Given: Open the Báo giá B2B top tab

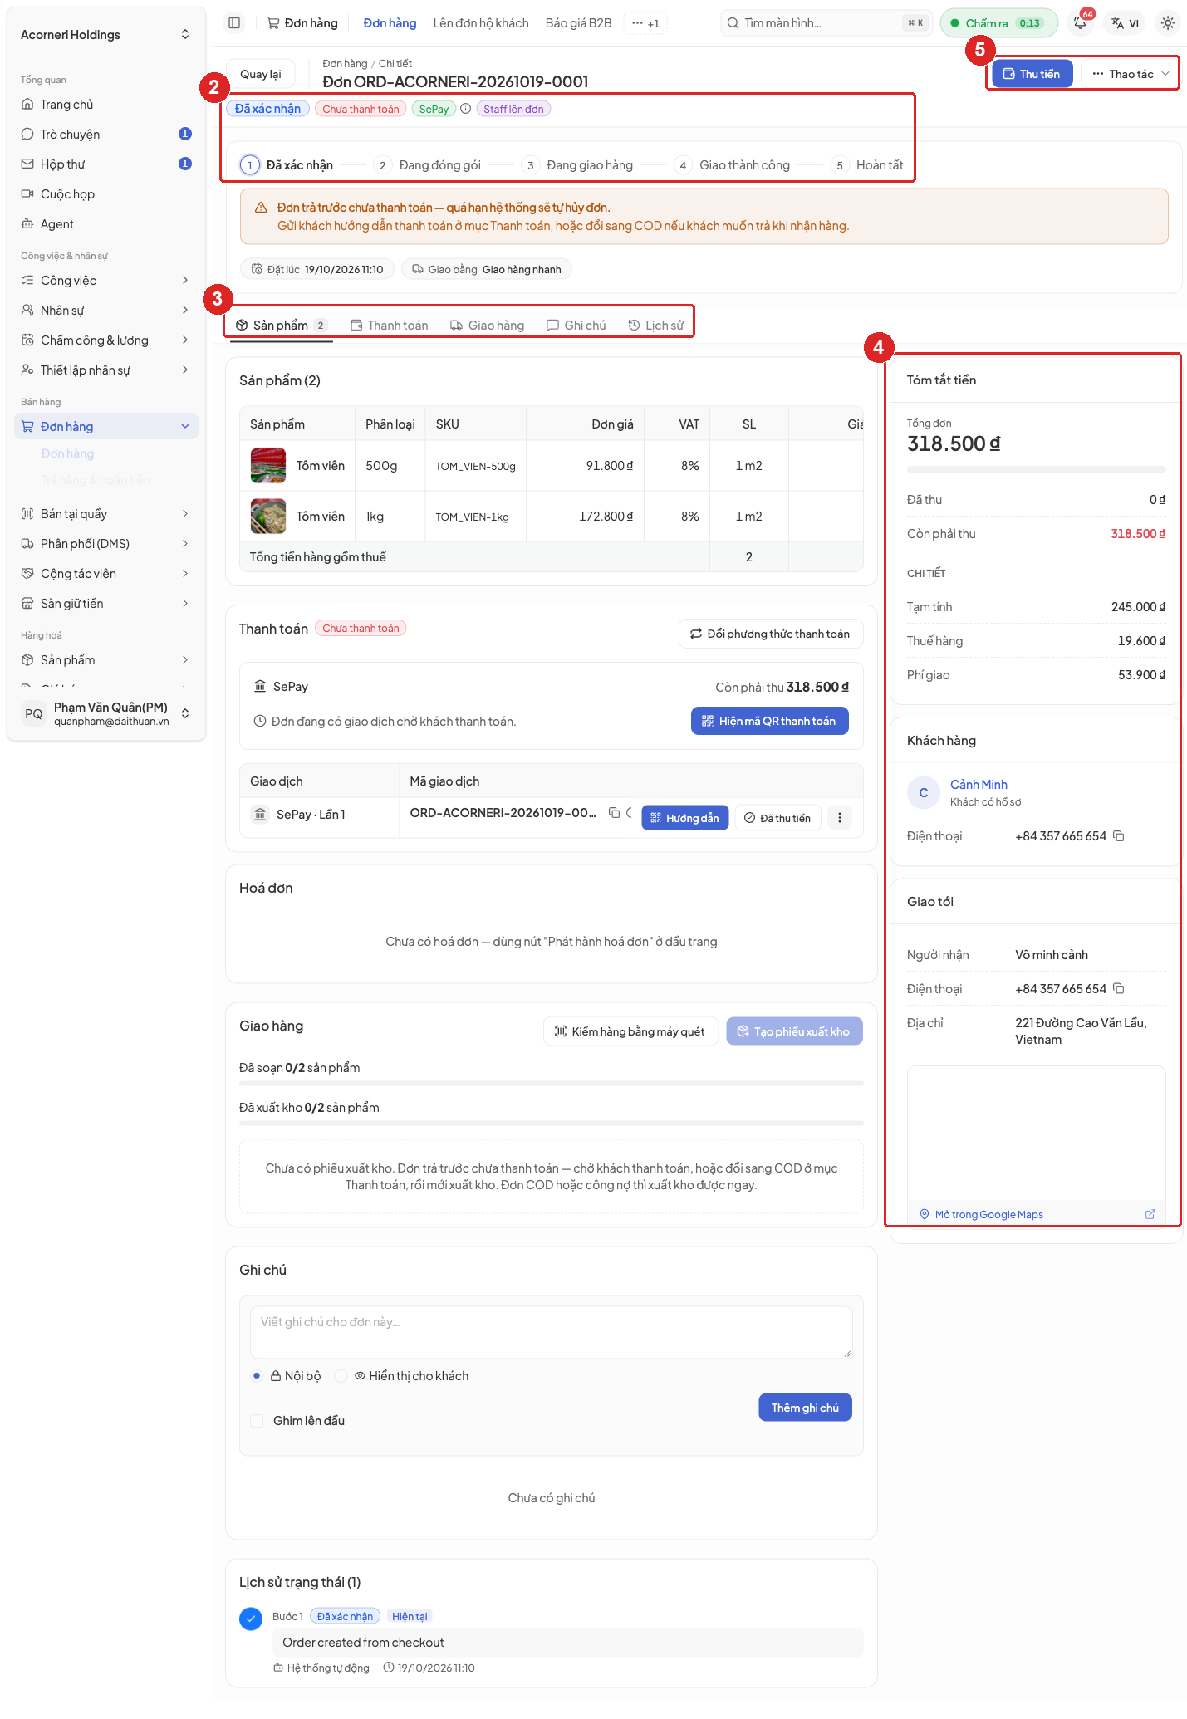Looking at the screenshot, I should (x=579, y=23).
